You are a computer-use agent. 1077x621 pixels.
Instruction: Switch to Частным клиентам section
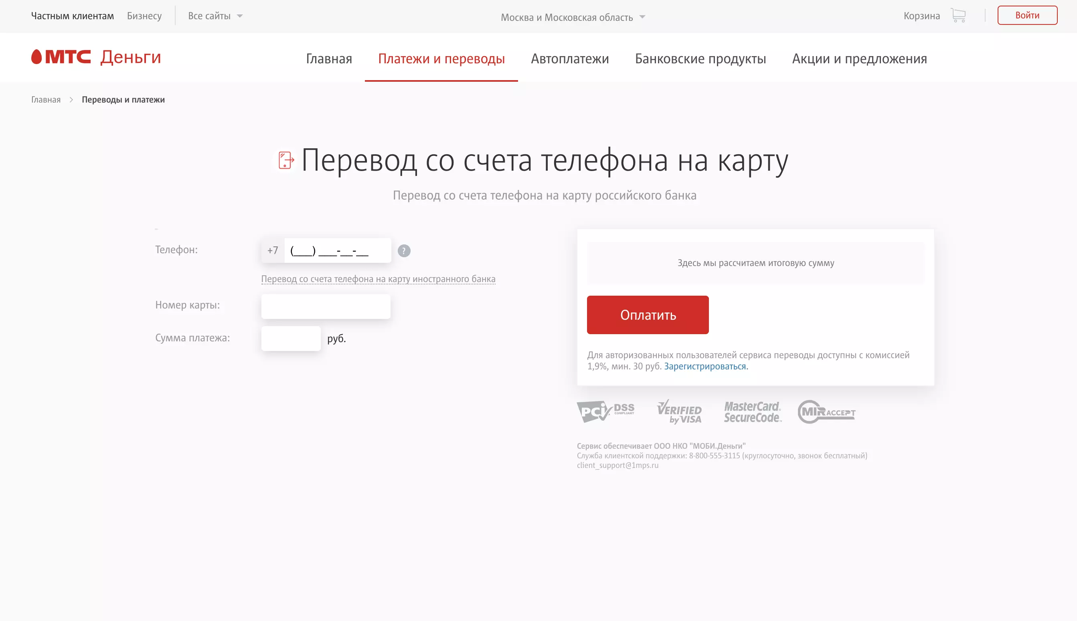73,16
